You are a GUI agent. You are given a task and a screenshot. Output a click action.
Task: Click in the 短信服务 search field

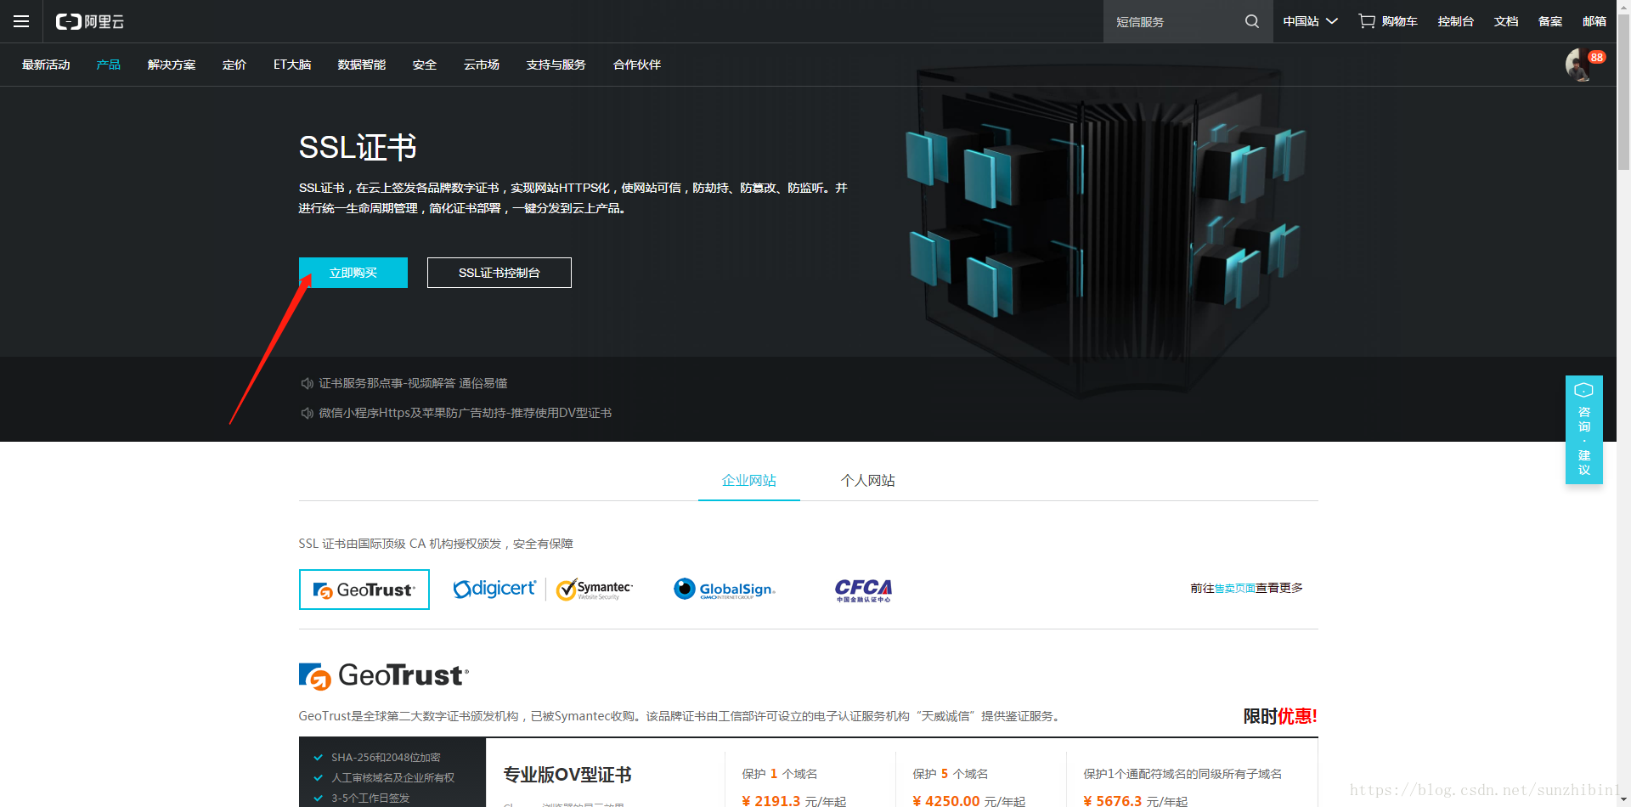click(1177, 21)
